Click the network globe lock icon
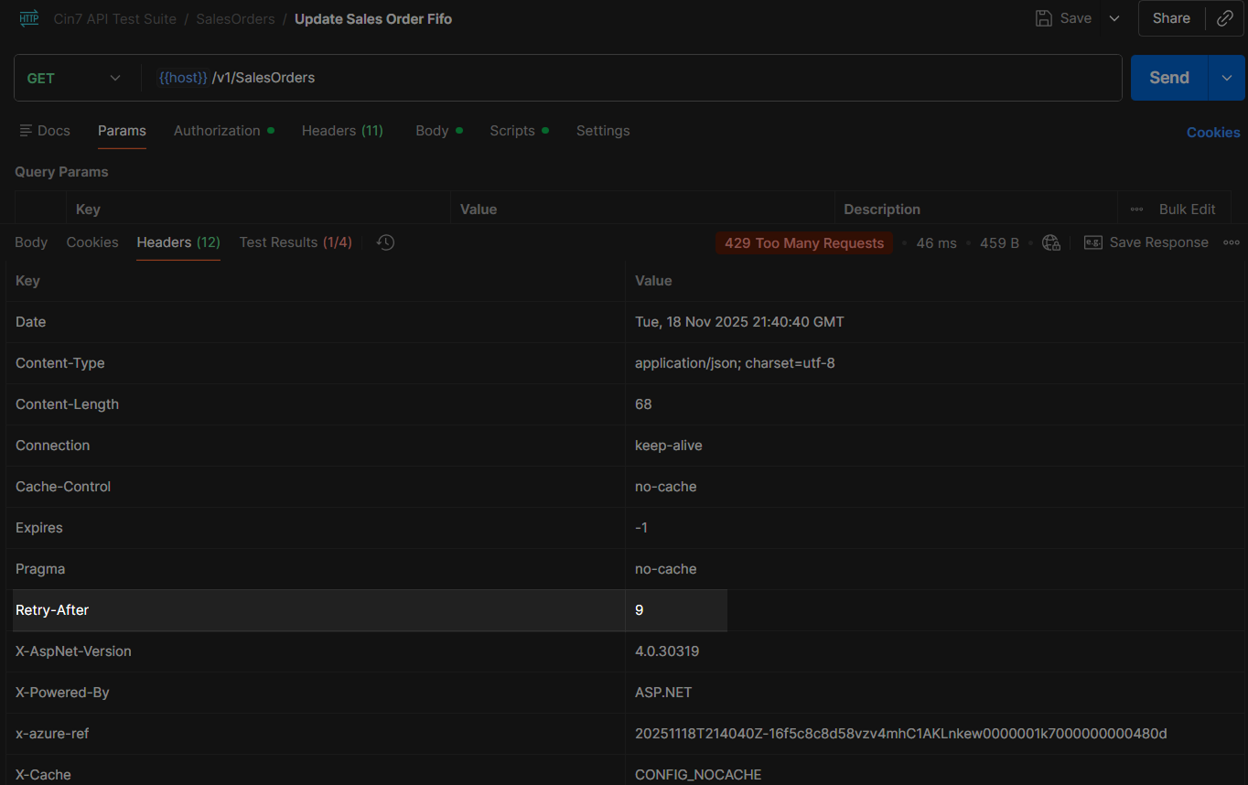Screen dimensions: 1248x785 [1051, 242]
